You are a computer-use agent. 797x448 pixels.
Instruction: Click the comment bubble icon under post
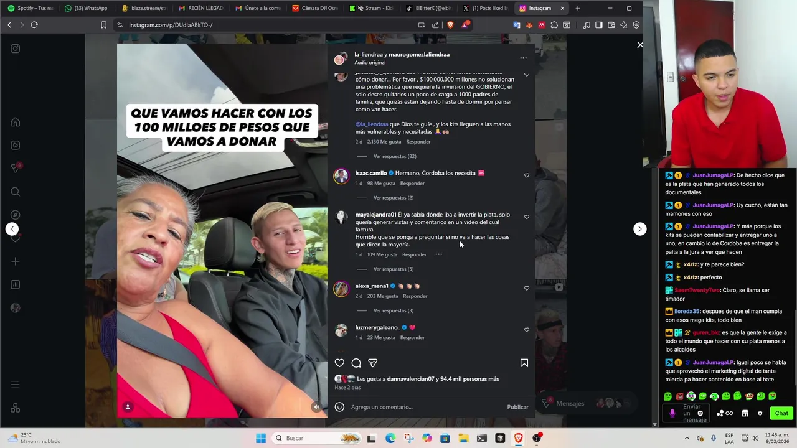point(356,363)
